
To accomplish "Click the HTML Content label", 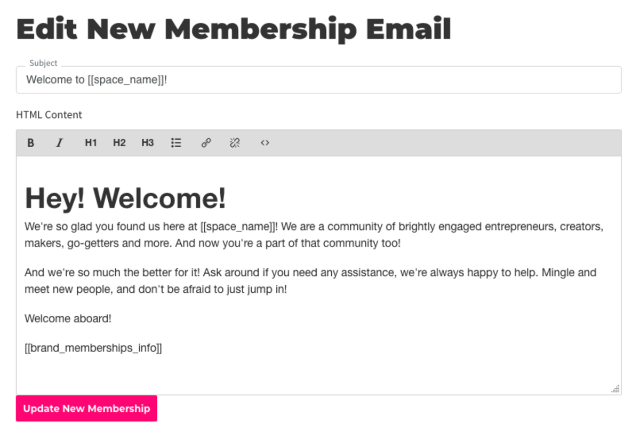I will click(x=49, y=115).
